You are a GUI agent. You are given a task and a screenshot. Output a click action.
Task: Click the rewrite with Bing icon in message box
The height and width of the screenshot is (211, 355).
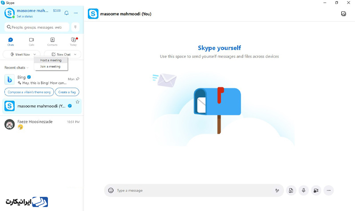tap(277, 191)
